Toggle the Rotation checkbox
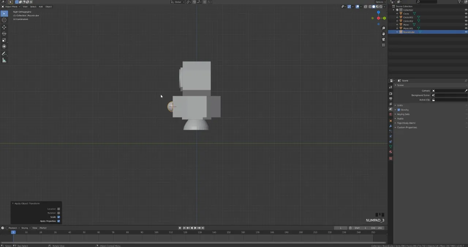The width and height of the screenshot is (468, 247). tap(58, 213)
